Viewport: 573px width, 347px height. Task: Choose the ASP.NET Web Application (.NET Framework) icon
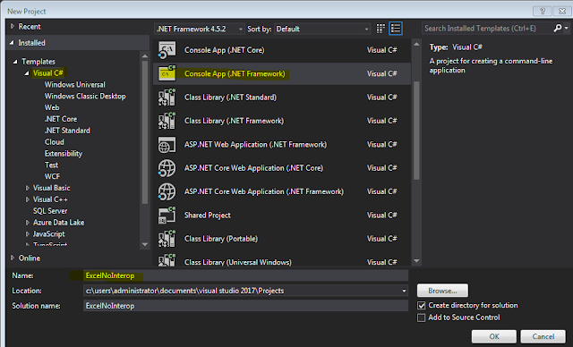167,145
